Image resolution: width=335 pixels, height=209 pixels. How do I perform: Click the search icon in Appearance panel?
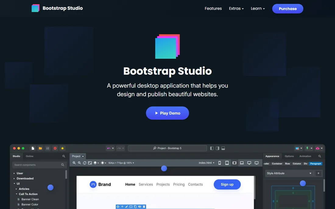(319, 156)
